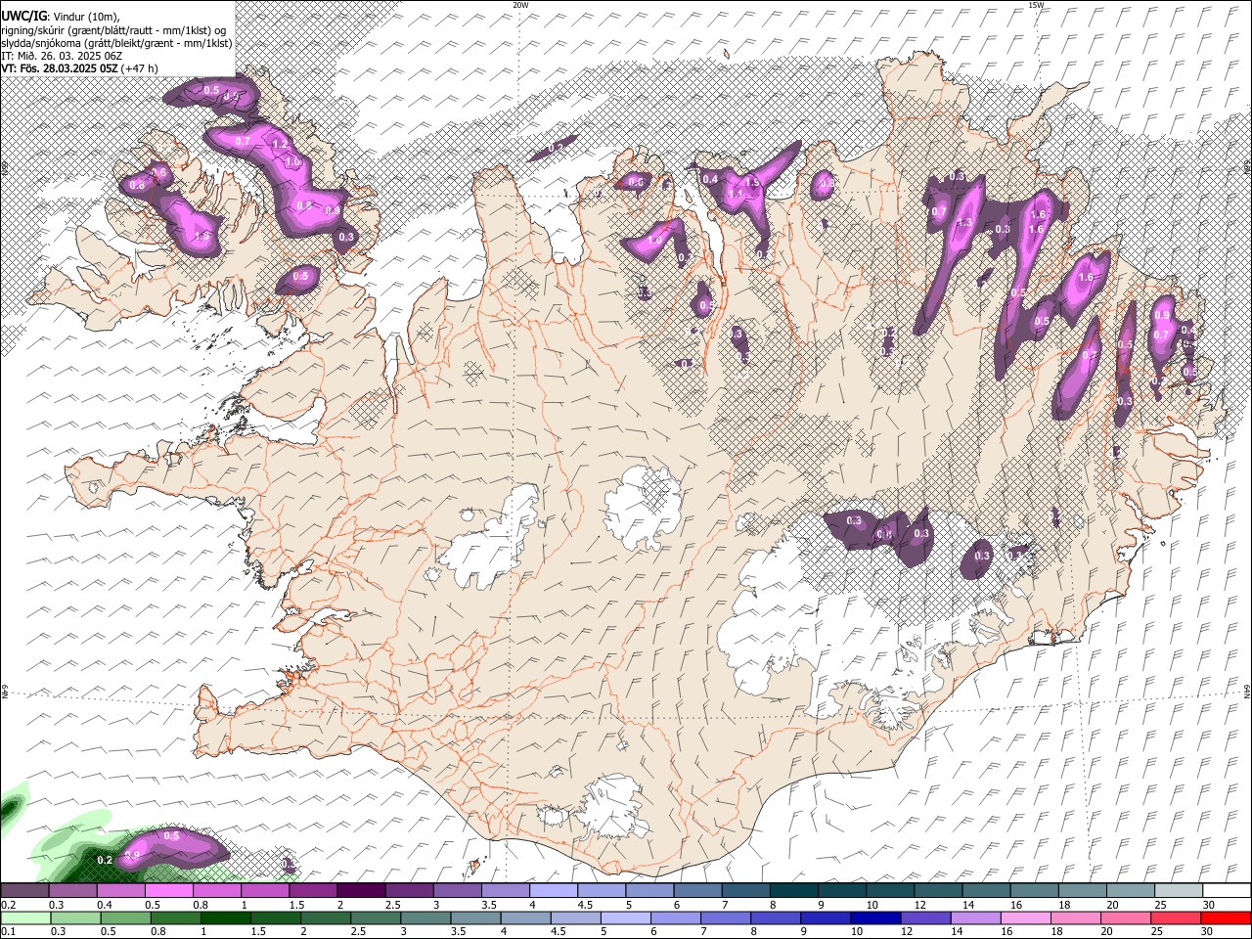Pick the upper legend swatch starting at 6

pyautogui.click(x=697, y=891)
